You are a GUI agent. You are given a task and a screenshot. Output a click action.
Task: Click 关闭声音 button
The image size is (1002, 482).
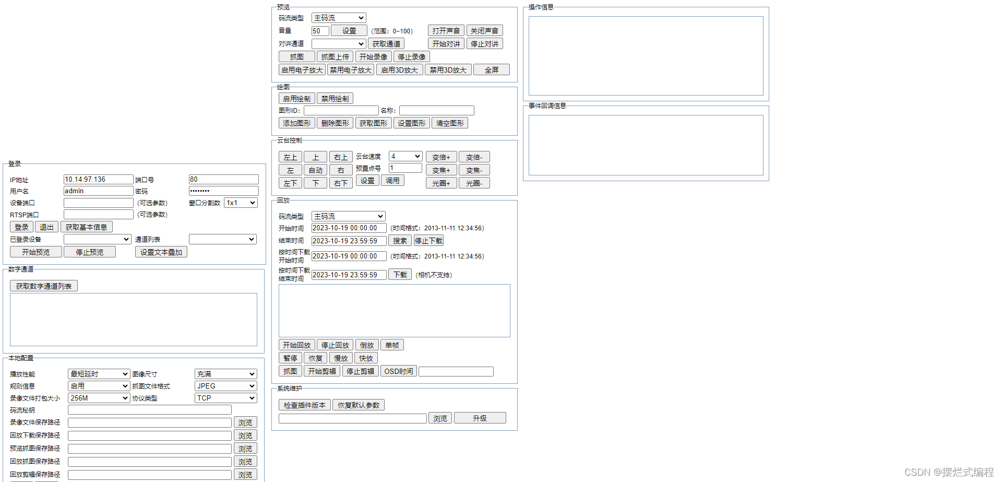click(484, 31)
